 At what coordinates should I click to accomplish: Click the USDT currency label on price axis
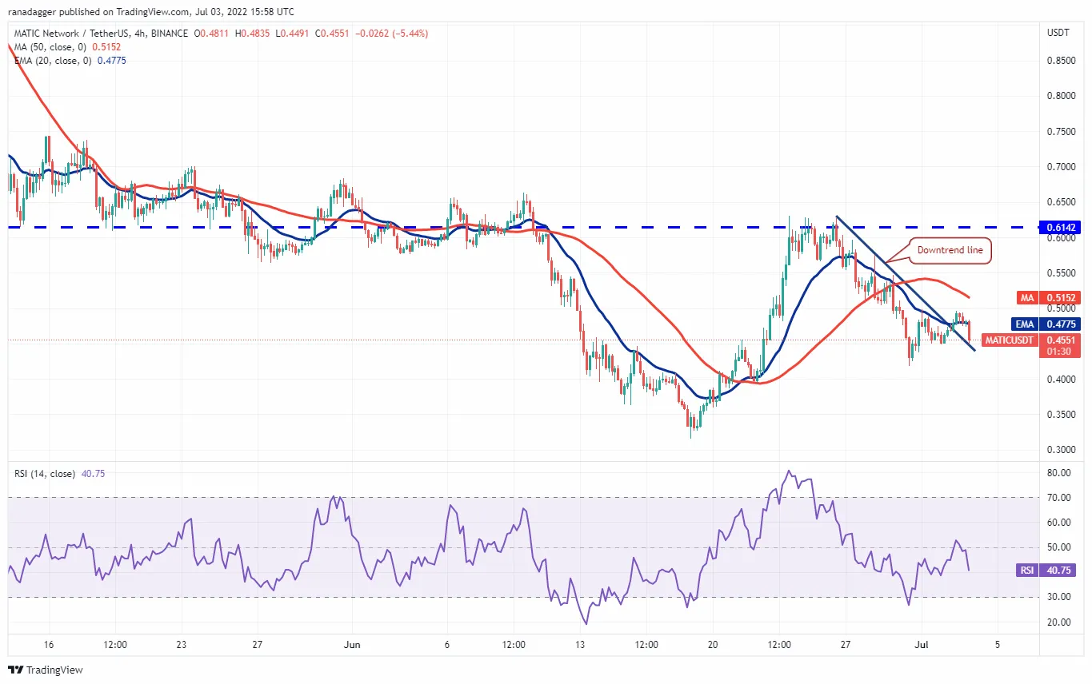click(1058, 33)
